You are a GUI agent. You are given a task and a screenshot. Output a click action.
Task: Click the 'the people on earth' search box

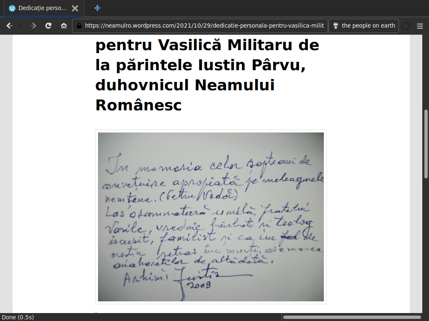point(368,25)
